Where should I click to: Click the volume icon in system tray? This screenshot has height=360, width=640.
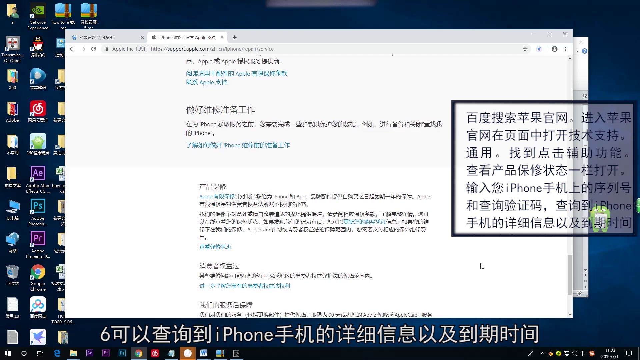pos(575,353)
